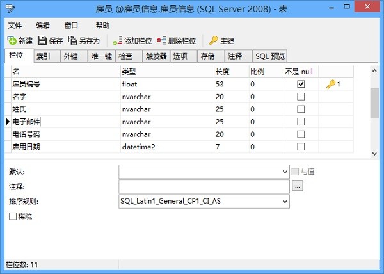Switch to the 注释 tab

(239, 56)
